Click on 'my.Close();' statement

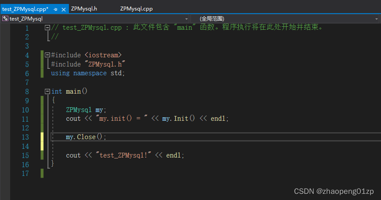86,137
